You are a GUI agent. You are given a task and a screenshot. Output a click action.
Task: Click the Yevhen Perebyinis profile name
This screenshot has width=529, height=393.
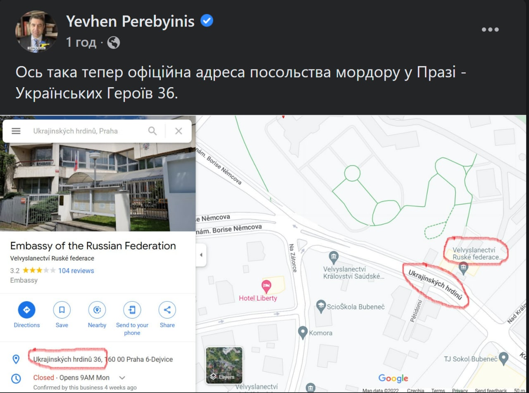pyautogui.click(x=130, y=21)
